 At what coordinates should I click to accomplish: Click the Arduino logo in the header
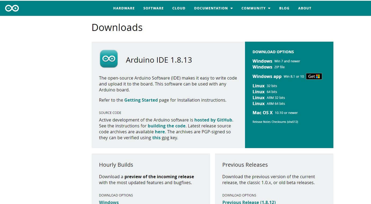12,8
